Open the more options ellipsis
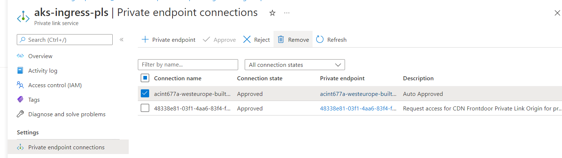This screenshot has height=158, width=562. click(x=287, y=13)
